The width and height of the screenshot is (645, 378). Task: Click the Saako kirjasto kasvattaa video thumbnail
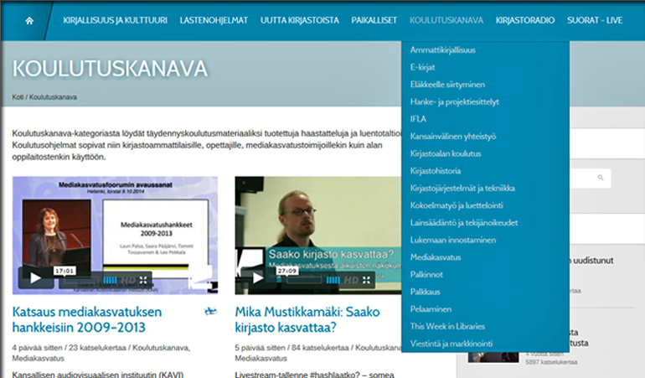tap(318, 236)
